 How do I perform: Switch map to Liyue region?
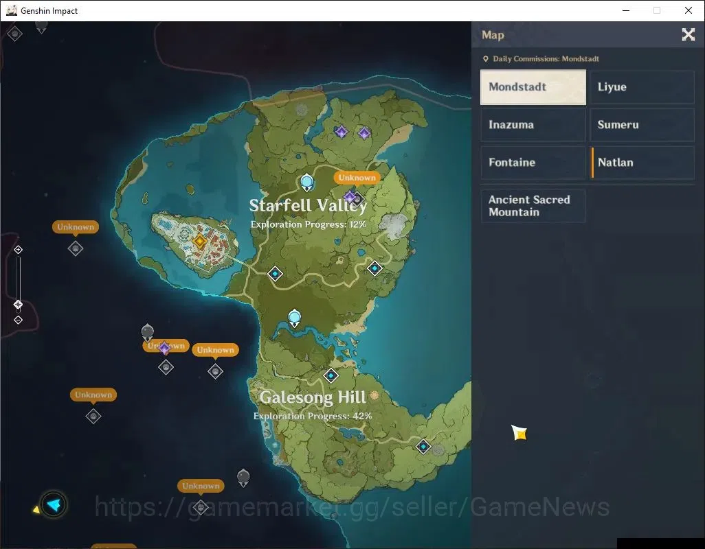coord(642,87)
